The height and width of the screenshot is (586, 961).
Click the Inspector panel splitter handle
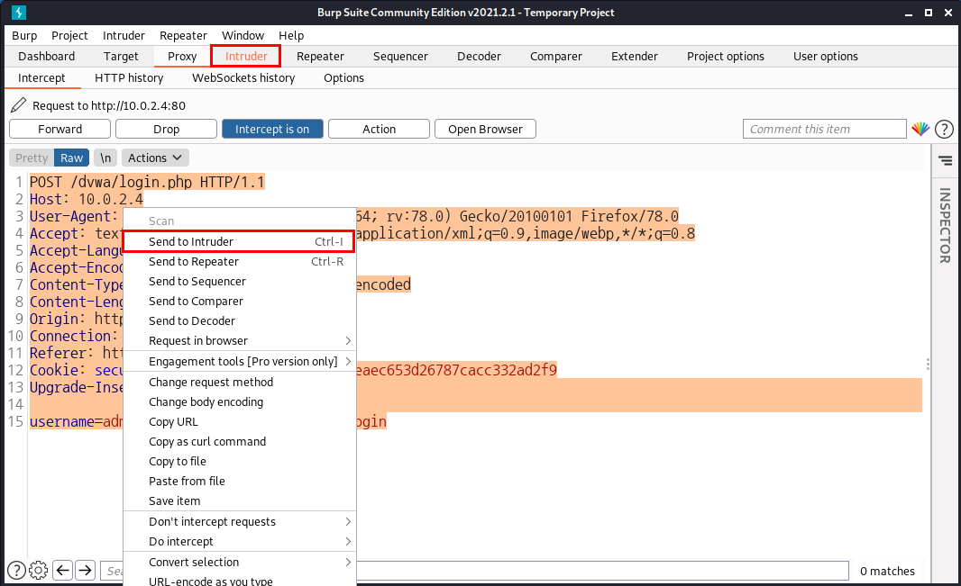[928, 364]
